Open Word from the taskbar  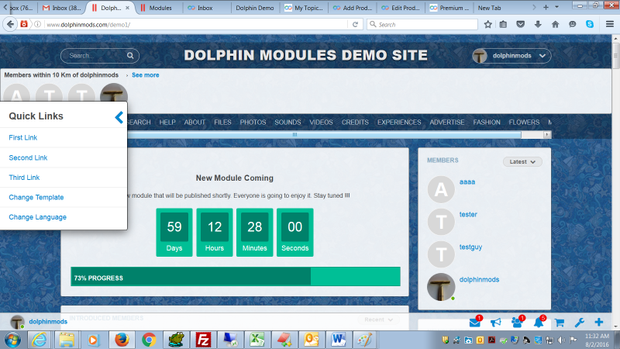339,340
